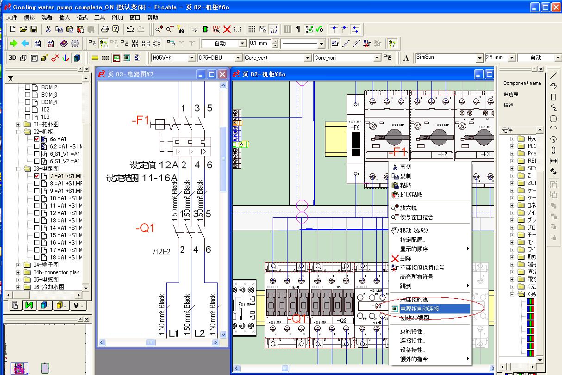
Task: Select the line drawing tool in right toolbar
Action: click(x=553, y=75)
